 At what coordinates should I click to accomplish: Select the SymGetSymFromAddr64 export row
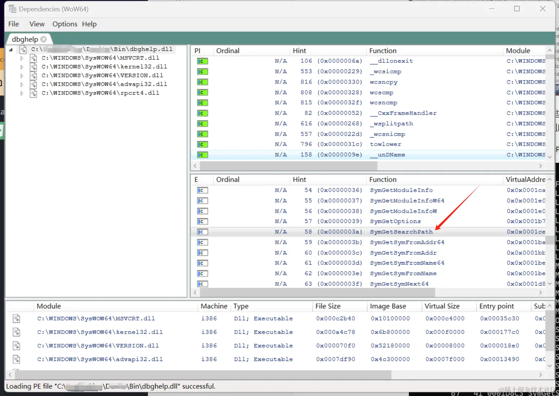368,242
